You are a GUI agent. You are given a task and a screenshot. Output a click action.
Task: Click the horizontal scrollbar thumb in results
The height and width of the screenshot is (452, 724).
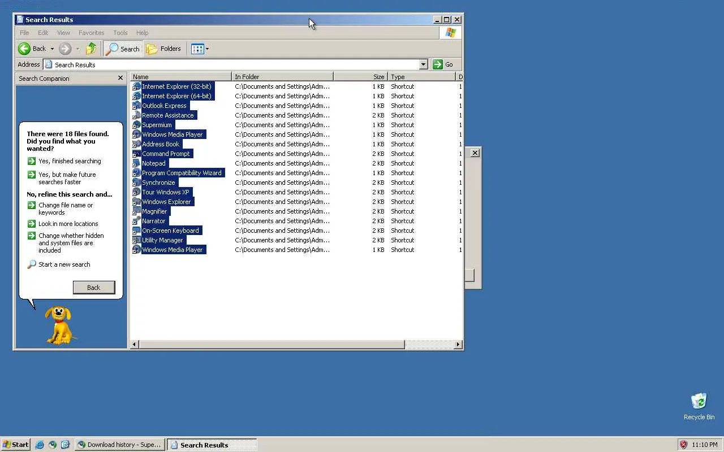pos(271,344)
